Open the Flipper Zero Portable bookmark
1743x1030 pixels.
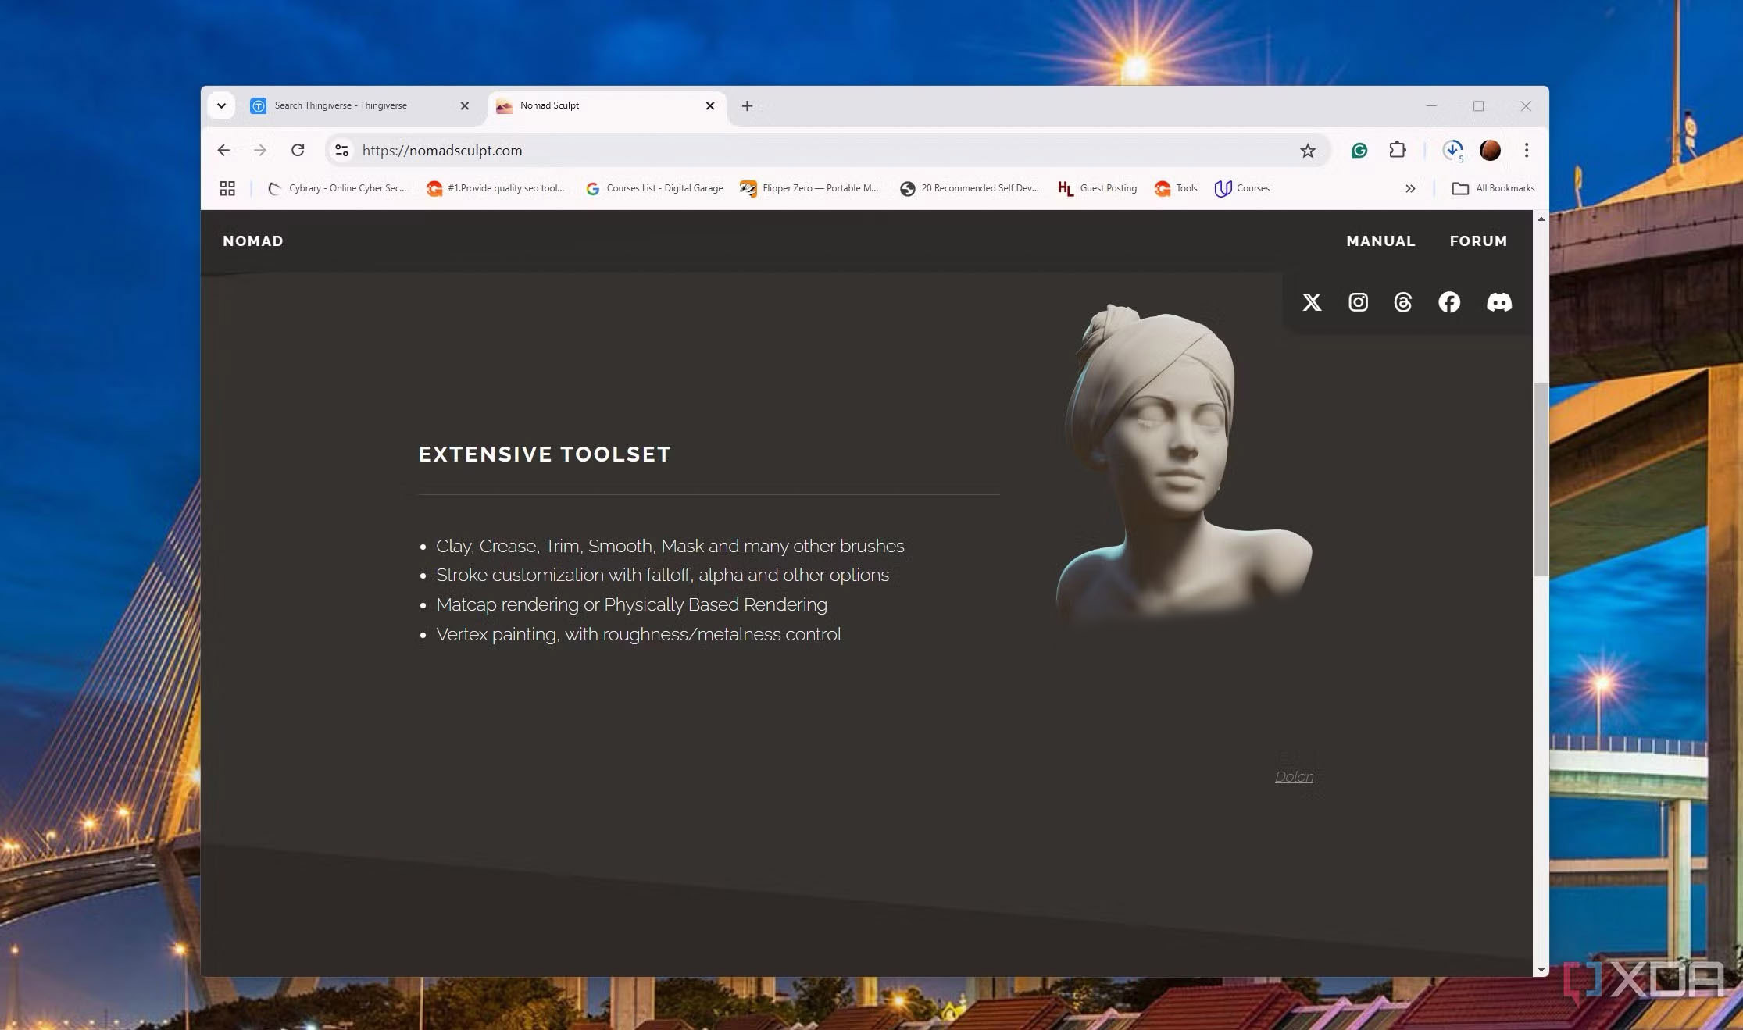coord(809,188)
